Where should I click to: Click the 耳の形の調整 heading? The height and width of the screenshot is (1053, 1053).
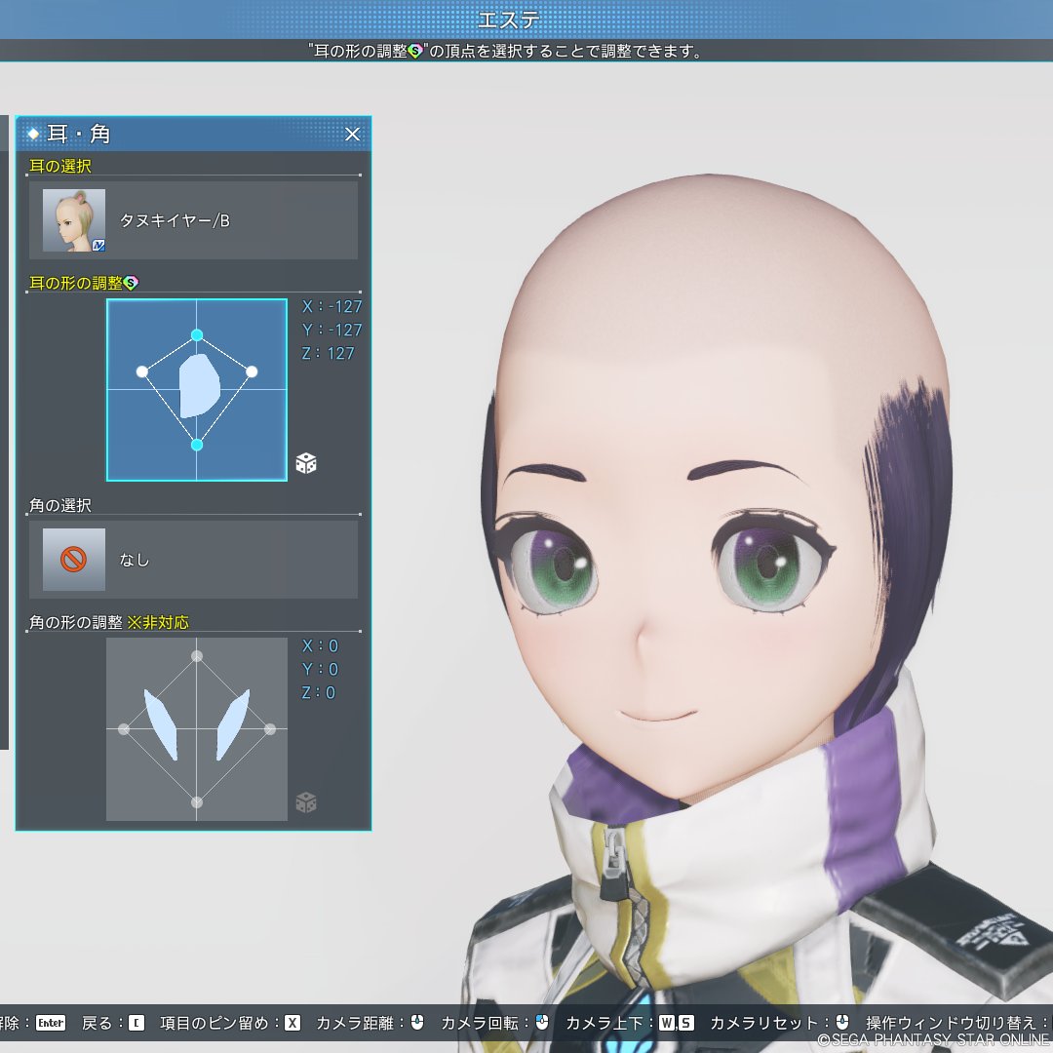tap(76, 284)
